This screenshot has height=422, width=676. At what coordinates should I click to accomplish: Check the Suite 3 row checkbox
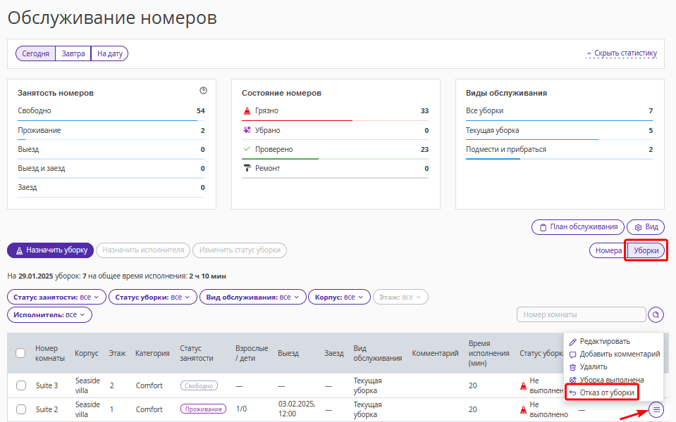pyautogui.click(x=20, y=385)
